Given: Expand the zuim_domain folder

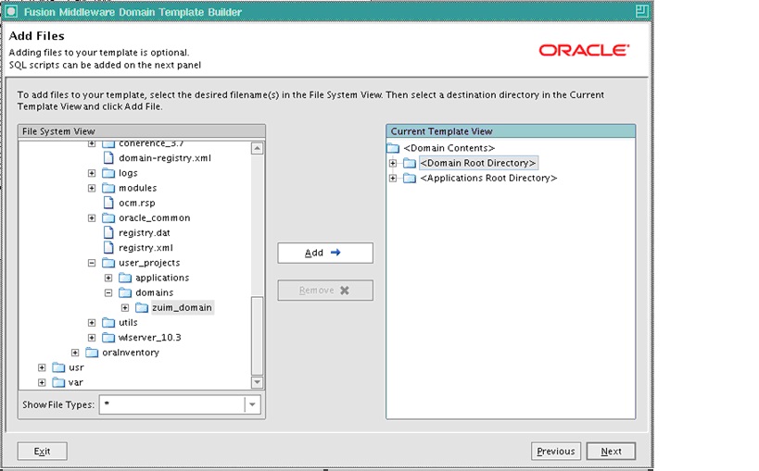Looking at the screenshot, I should 125,308.
